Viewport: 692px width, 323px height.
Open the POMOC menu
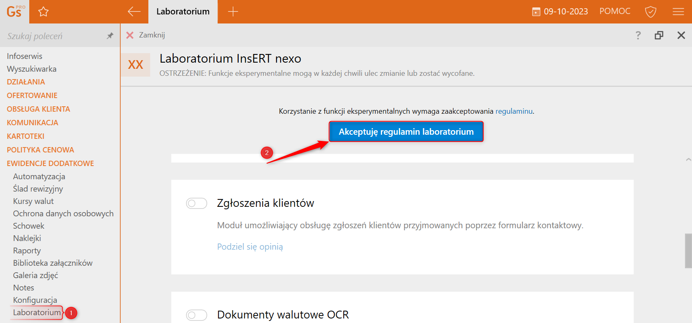point(615,12)
